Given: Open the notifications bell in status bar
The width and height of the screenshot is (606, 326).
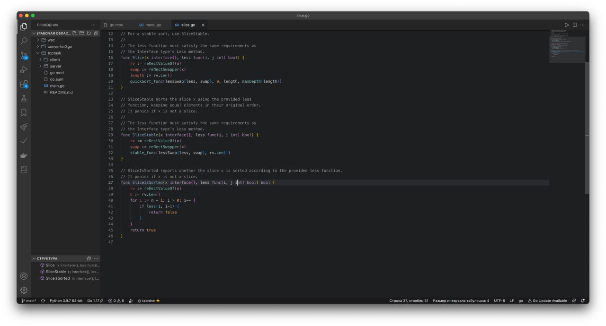Looking at the screenshot, I should [583, 300].
